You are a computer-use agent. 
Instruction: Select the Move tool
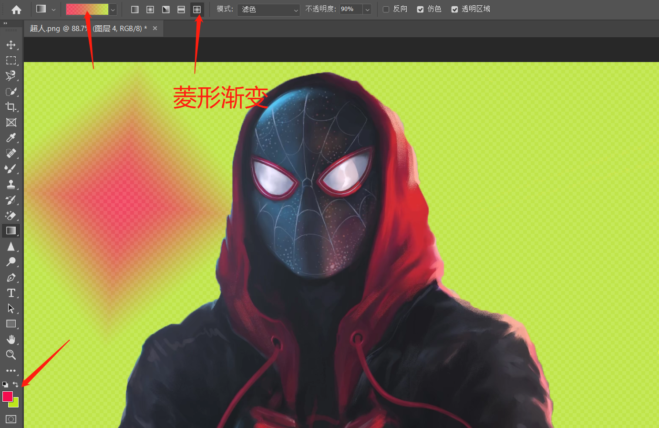click(x=11, y=45)
